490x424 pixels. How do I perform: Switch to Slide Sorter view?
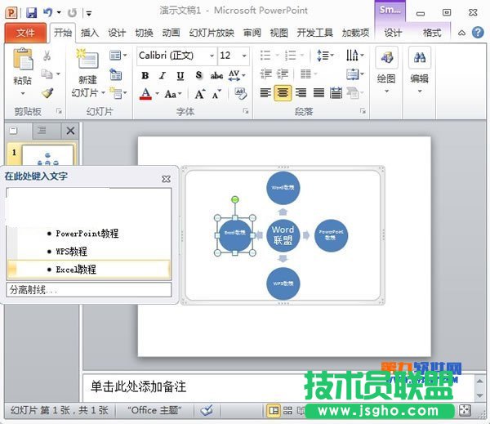(x=287, y=410)
